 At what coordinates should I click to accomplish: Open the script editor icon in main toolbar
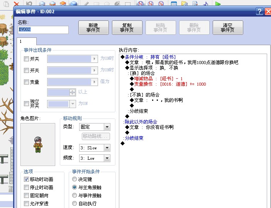[195, 3]
